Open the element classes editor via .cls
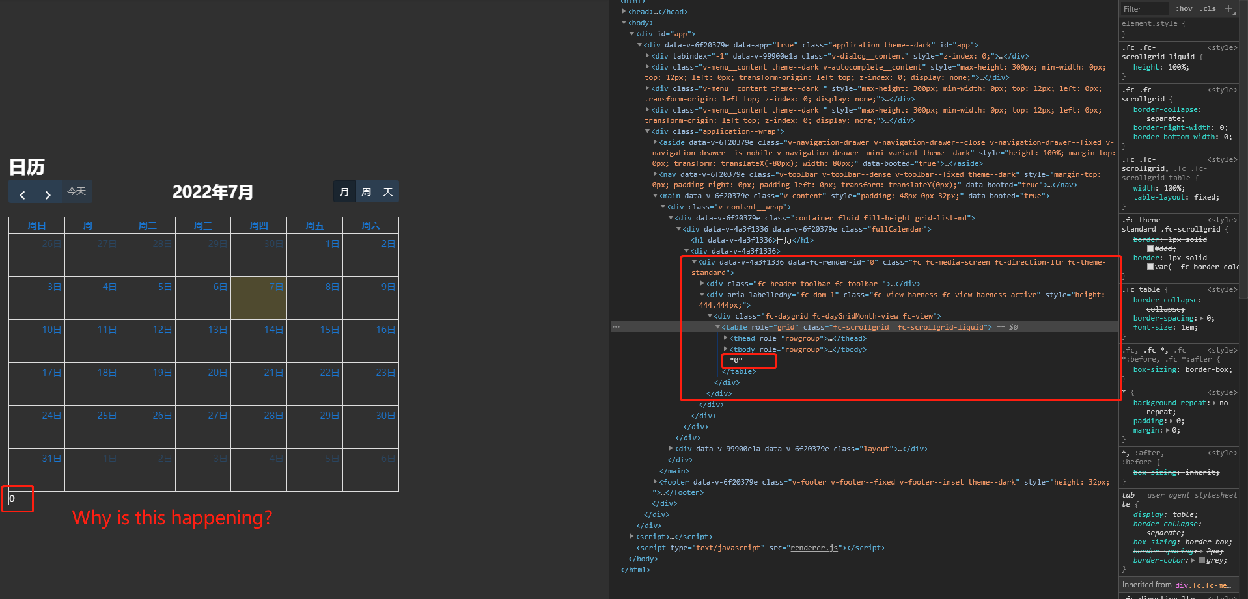1248x599 pixels. tap(1208, 8)
